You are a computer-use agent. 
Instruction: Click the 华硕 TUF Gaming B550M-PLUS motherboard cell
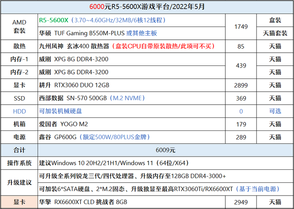[131, 33]
